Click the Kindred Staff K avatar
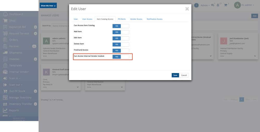 coord(46,72)
